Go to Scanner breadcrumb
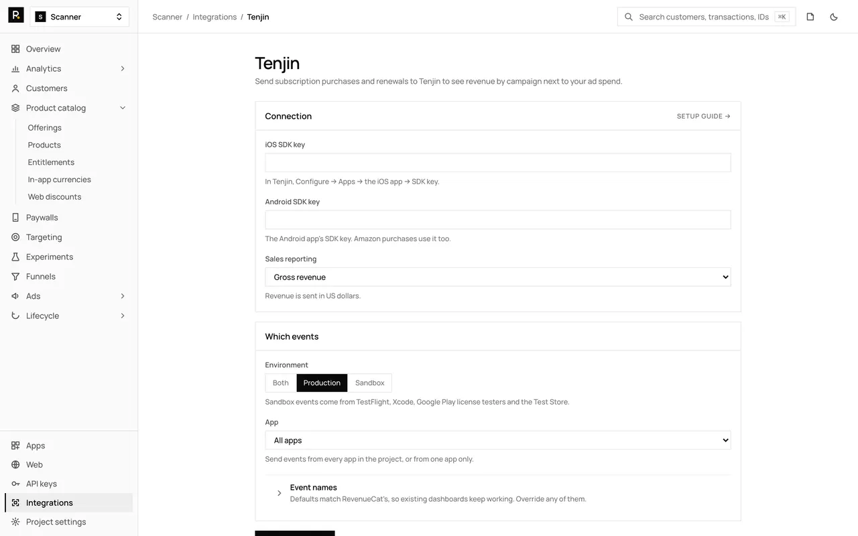This screenshot has height=536, width=858. (168, 17)
